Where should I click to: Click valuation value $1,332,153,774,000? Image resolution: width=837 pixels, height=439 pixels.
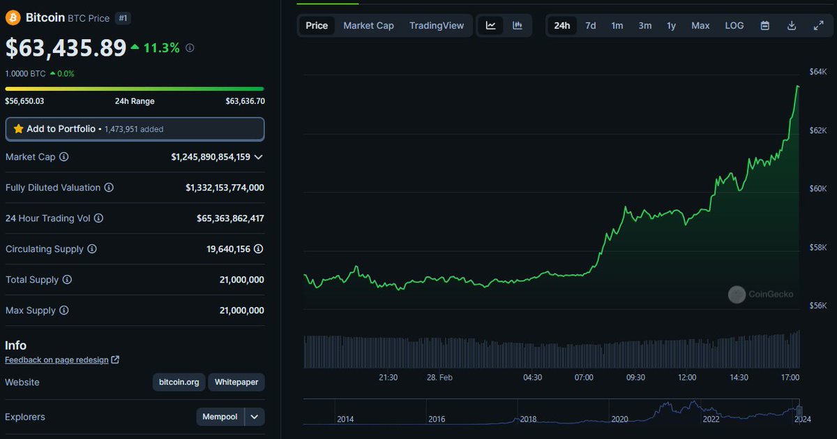point(225,188)
